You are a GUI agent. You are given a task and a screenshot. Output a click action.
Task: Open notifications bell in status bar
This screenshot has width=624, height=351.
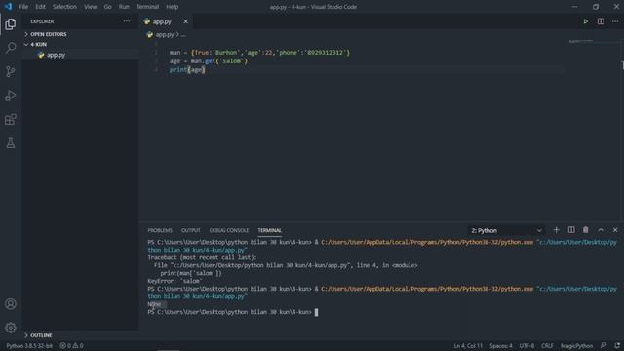617,346
